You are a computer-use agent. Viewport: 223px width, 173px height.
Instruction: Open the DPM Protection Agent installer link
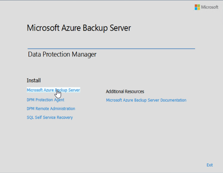(45, 100)
